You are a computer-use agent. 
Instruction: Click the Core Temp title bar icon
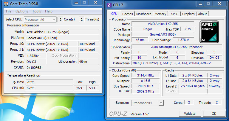tap(6, 4)
